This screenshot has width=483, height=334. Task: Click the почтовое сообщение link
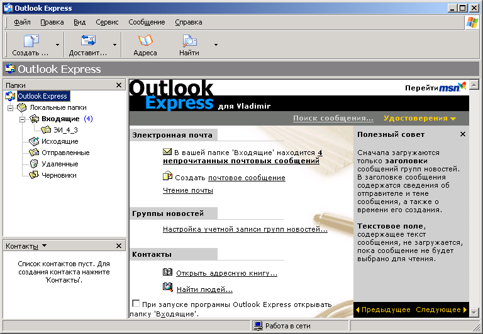[247, 178]
